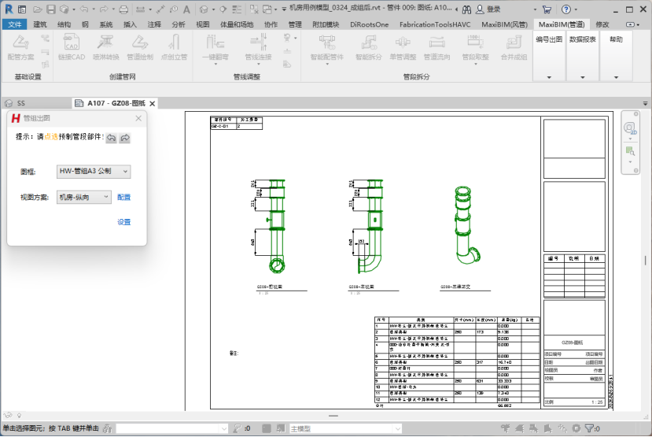Viewport: 652px width, 437px height.
Task: Switch to the DiRootsOne ribbon tab
Action: (369, 24)
